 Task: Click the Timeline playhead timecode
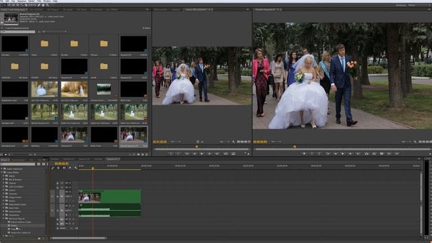tap(61, 163)
